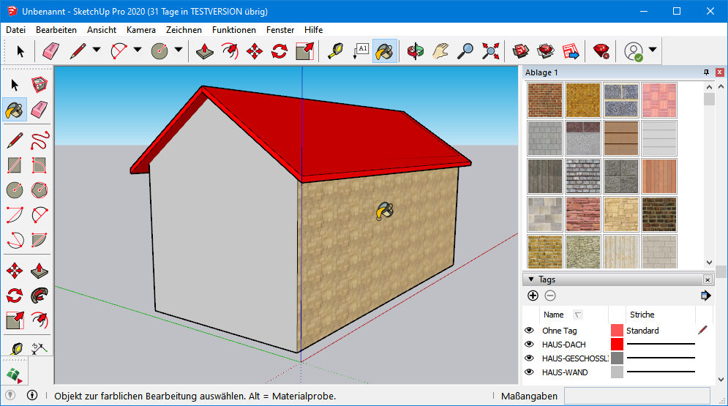Activate the Push/Pull tool in top toolbar
728x406 pixels.
[x=206, y=51]
